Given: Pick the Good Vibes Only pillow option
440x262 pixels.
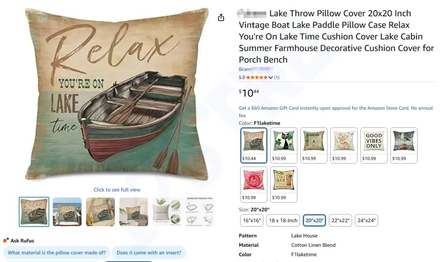Looking at the screenshot, I should pyautogui.click(x=374, y=145).
